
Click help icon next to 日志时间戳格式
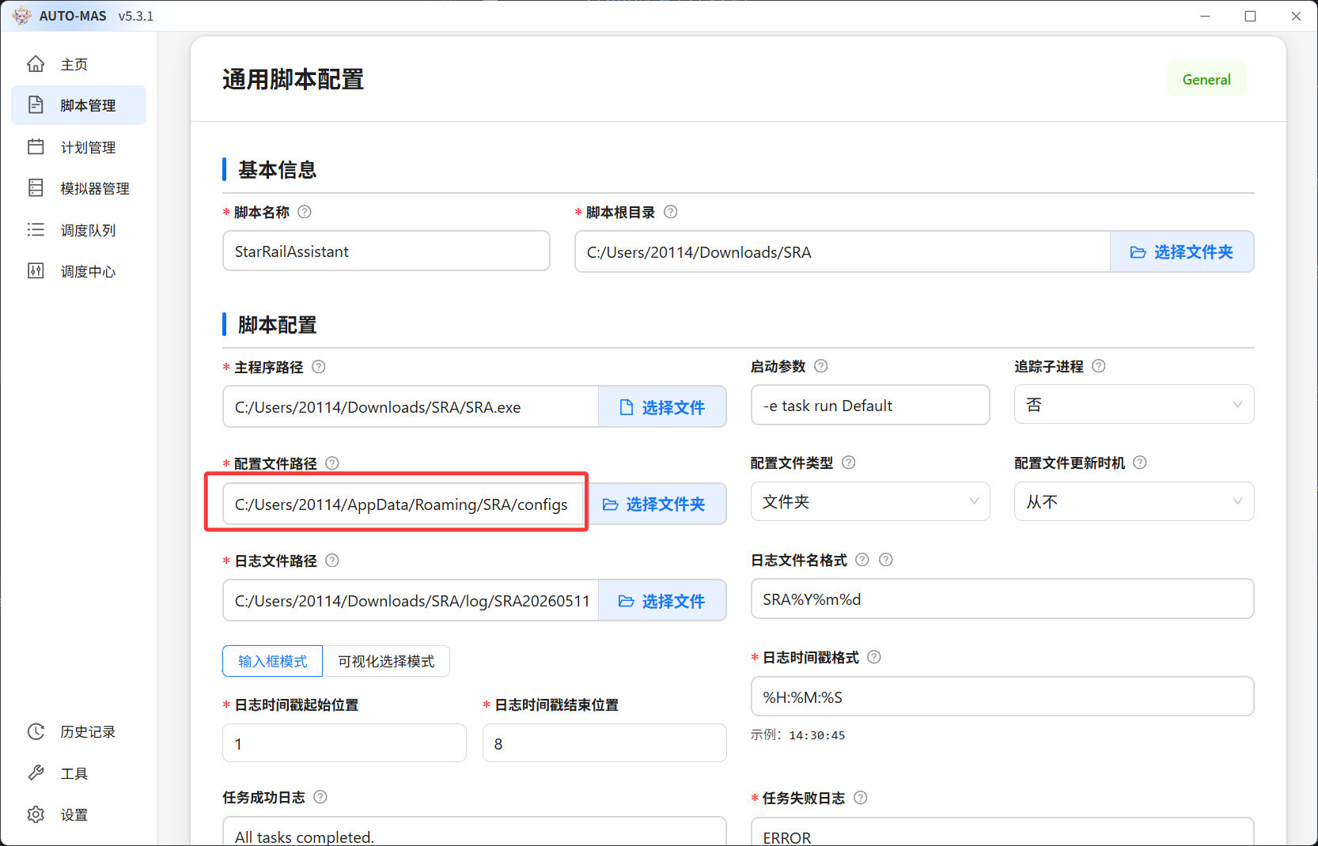(x=874, y=657)
